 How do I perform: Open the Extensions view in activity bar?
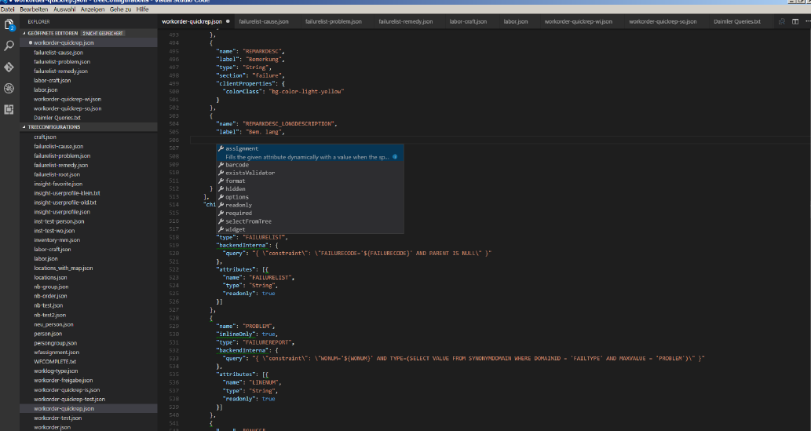(9, 109)
